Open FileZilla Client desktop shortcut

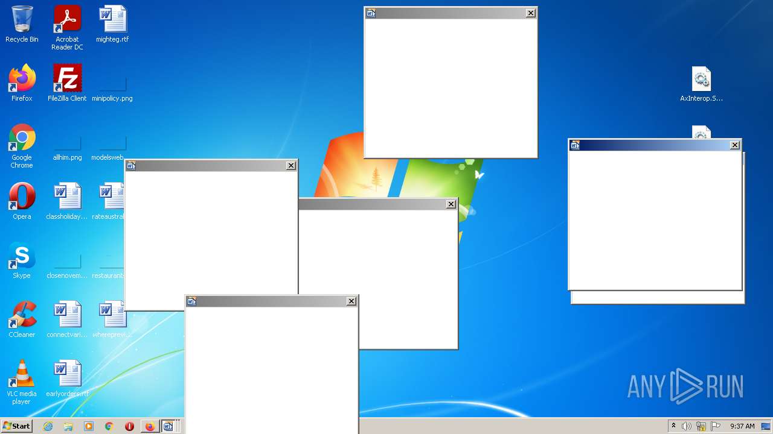coord(67,83)
